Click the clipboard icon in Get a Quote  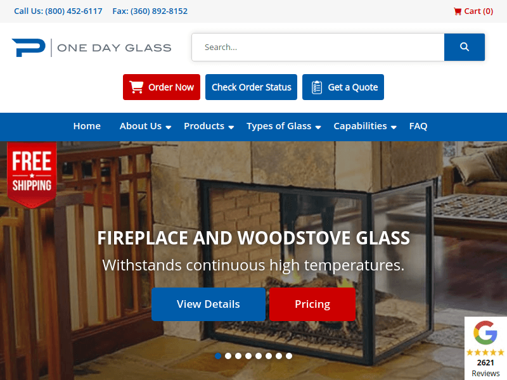pos(316,87)
